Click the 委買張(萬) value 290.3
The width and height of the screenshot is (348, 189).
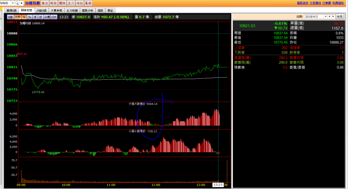283,58
